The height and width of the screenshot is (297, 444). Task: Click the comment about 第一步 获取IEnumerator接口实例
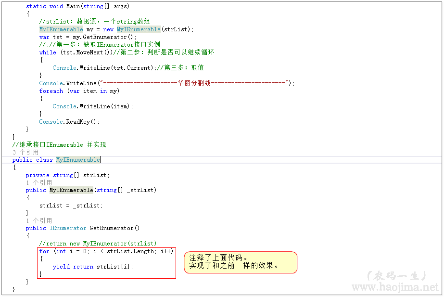coord(100,44)
